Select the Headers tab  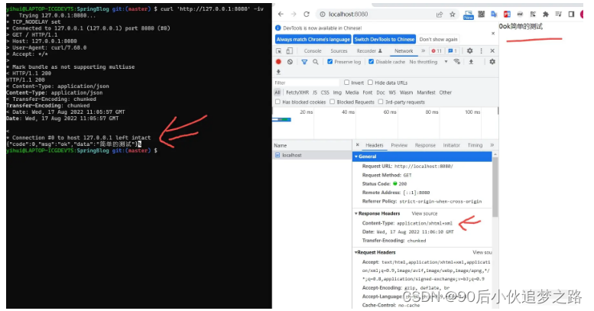point(375,145)
